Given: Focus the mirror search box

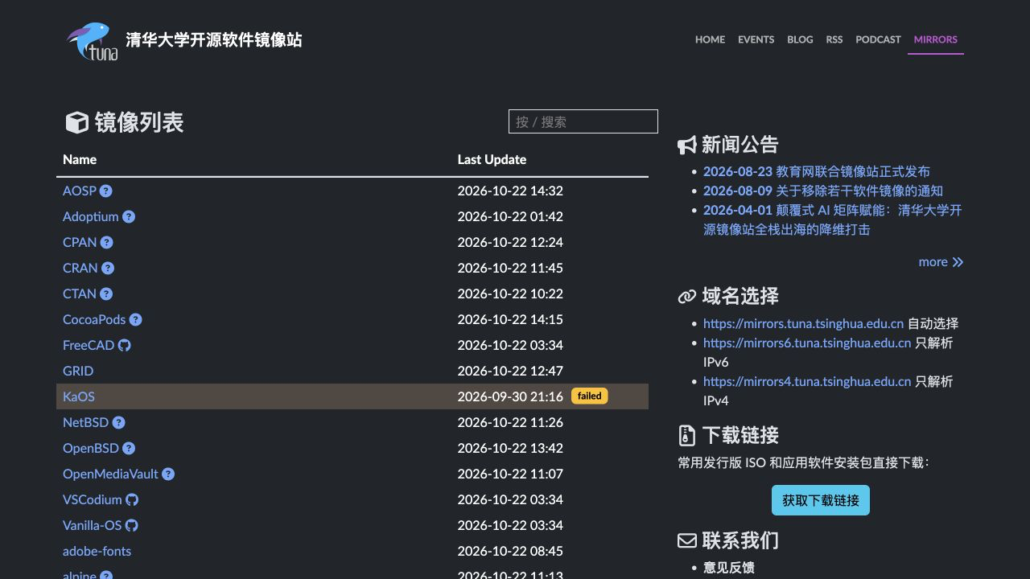Looking at the screenshot, I should (x=583, y=121).
